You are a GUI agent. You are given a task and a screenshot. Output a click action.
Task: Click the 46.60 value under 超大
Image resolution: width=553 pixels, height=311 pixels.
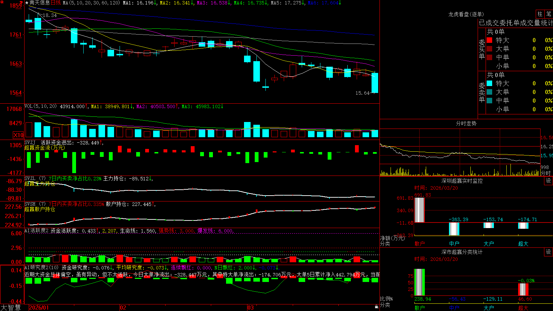525,299
